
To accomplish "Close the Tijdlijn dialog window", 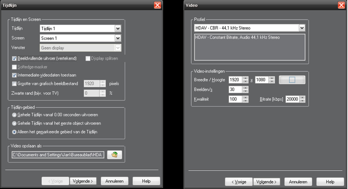I will coord(157,5).
